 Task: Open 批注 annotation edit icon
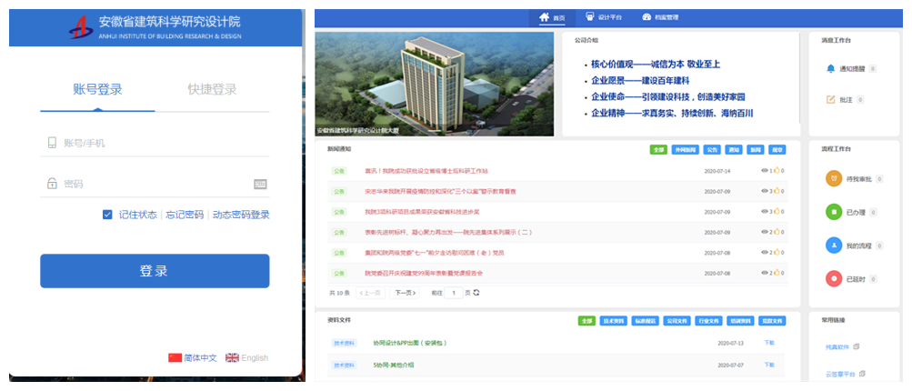829,99
